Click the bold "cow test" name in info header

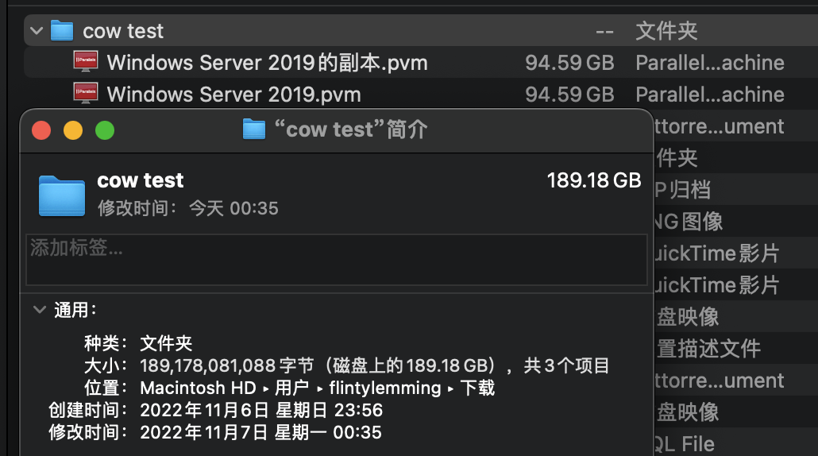point(141,180)
